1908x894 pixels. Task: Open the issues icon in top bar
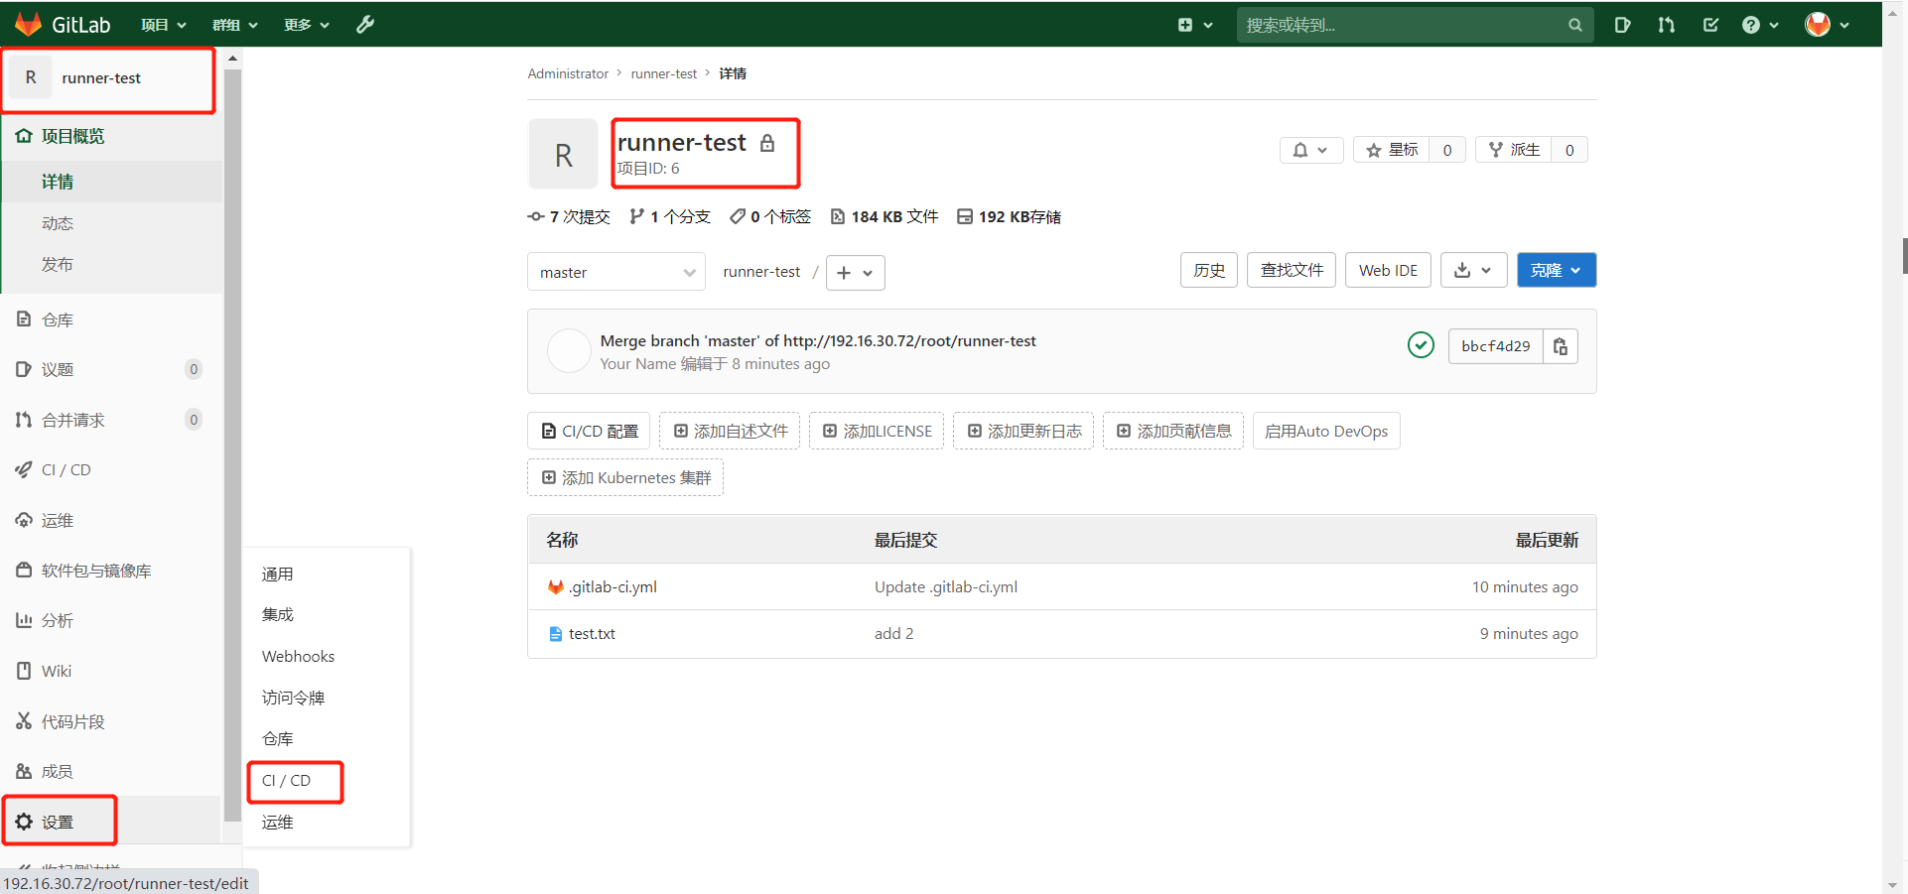point(1622,25)
